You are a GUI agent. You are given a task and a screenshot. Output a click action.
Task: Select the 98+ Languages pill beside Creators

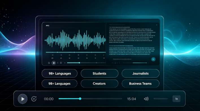[x=59, y=84]
